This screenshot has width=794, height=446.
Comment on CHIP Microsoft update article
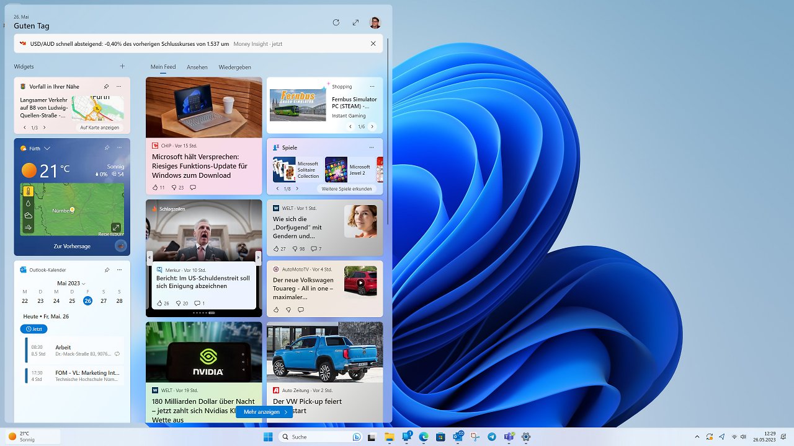click(x=193, y=188)
